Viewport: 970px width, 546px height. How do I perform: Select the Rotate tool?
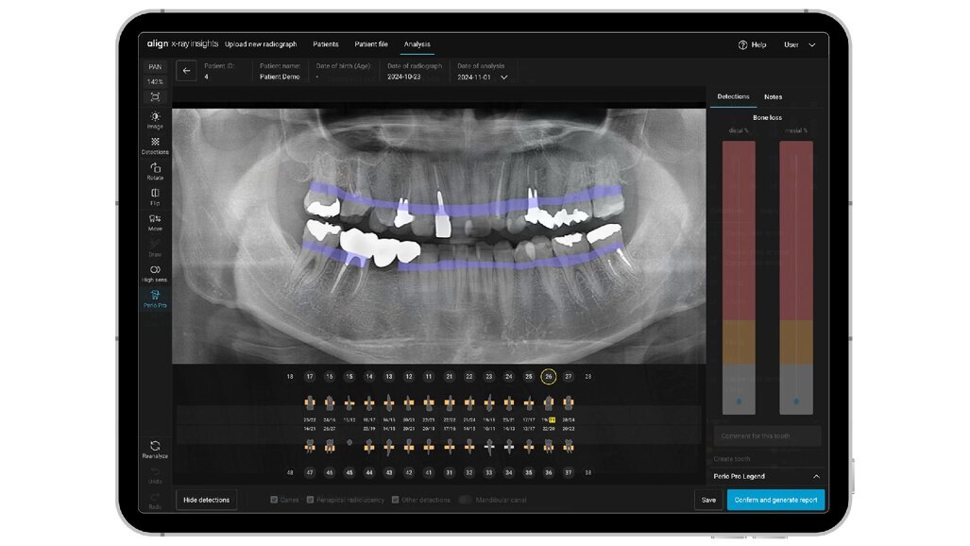coord(154,170)
